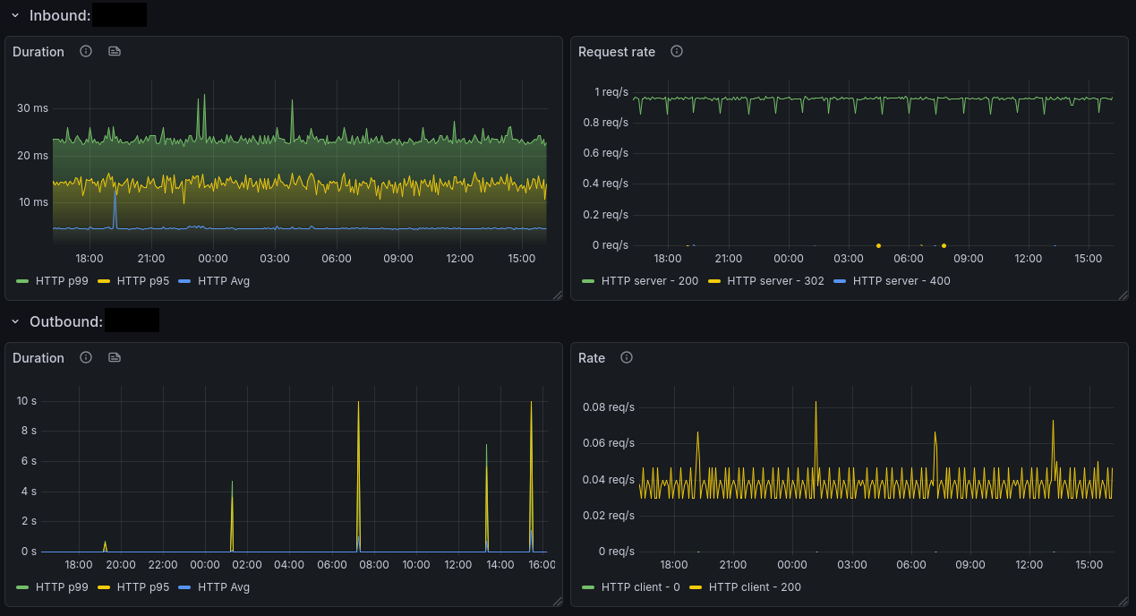The width and height of the screenshot is (1136, 616).
Task: Click the info icon on the Request rate panel
Action: (x=676, y=51)
